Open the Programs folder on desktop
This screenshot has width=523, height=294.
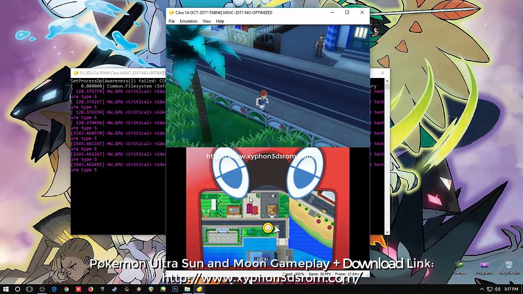point(484,268)
